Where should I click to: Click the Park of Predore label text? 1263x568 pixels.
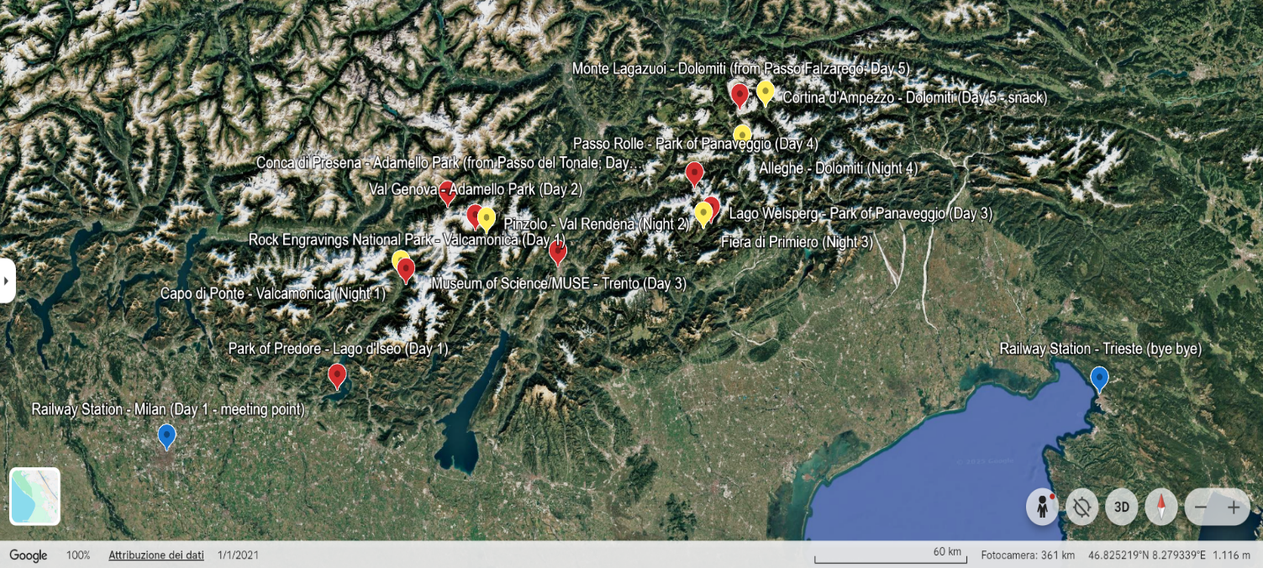tap(338, 349)
